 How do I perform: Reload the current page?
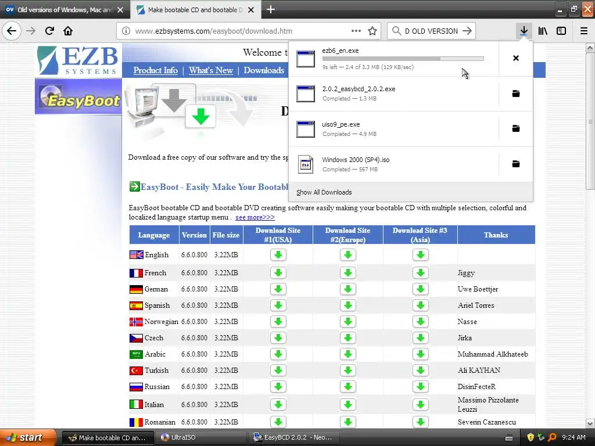point(49,31)
